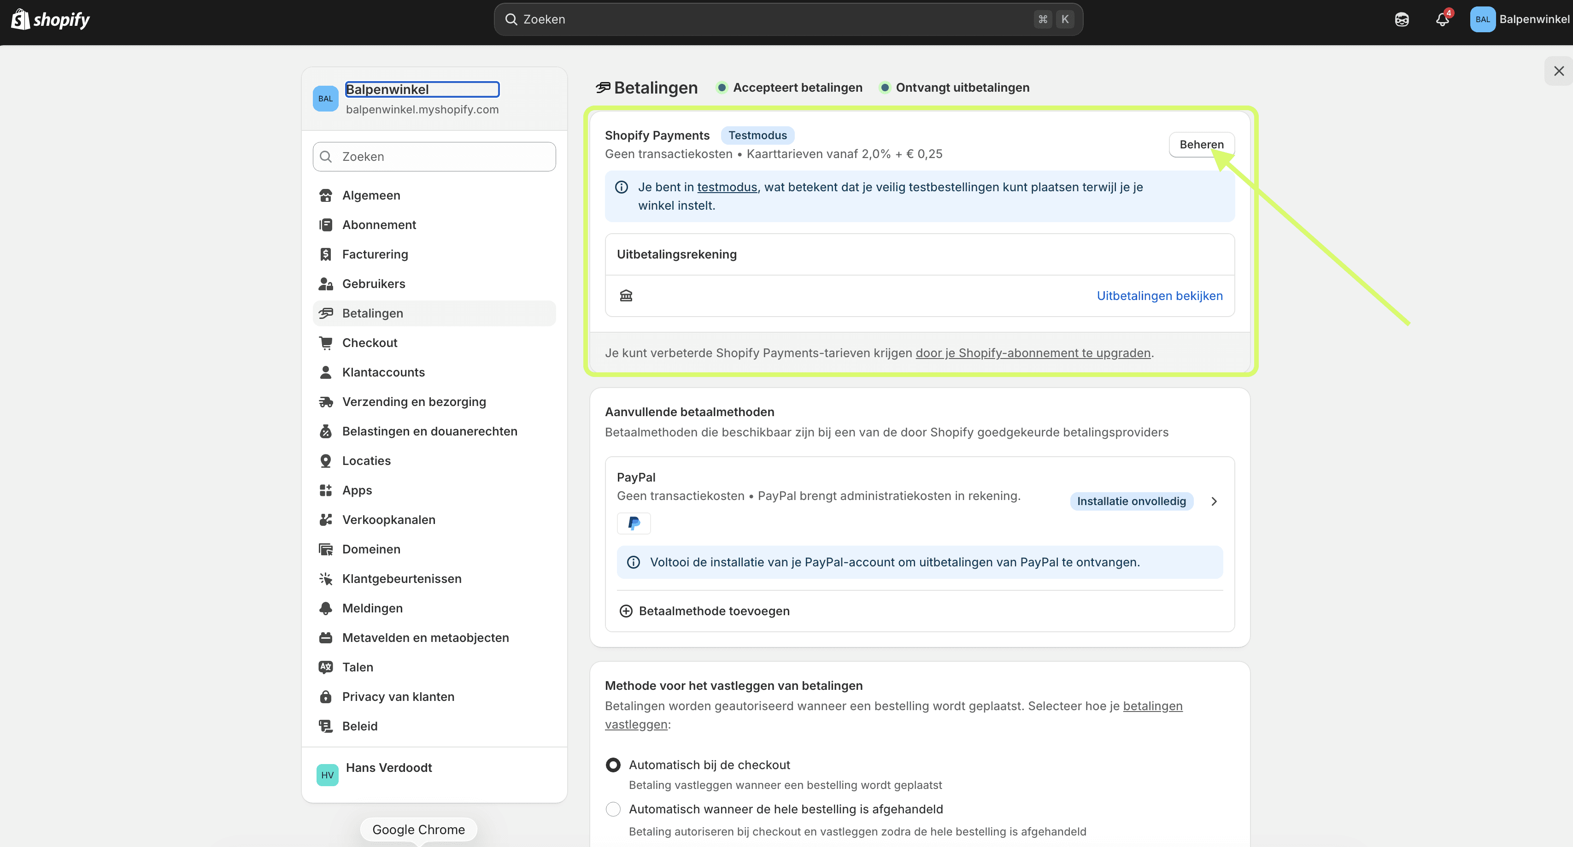This screenshot has height=847, width=1573.
Task: Click the Beheren button for Shopify Payments
Action: tap(1201, 144)
